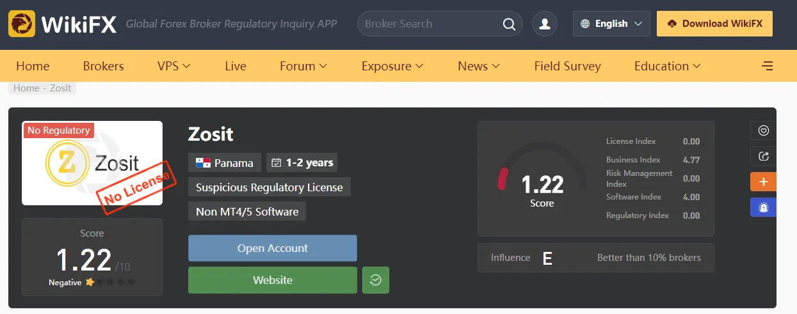Expand the VPS menu
Screen dimensions: 797x314
click(174, 66)
